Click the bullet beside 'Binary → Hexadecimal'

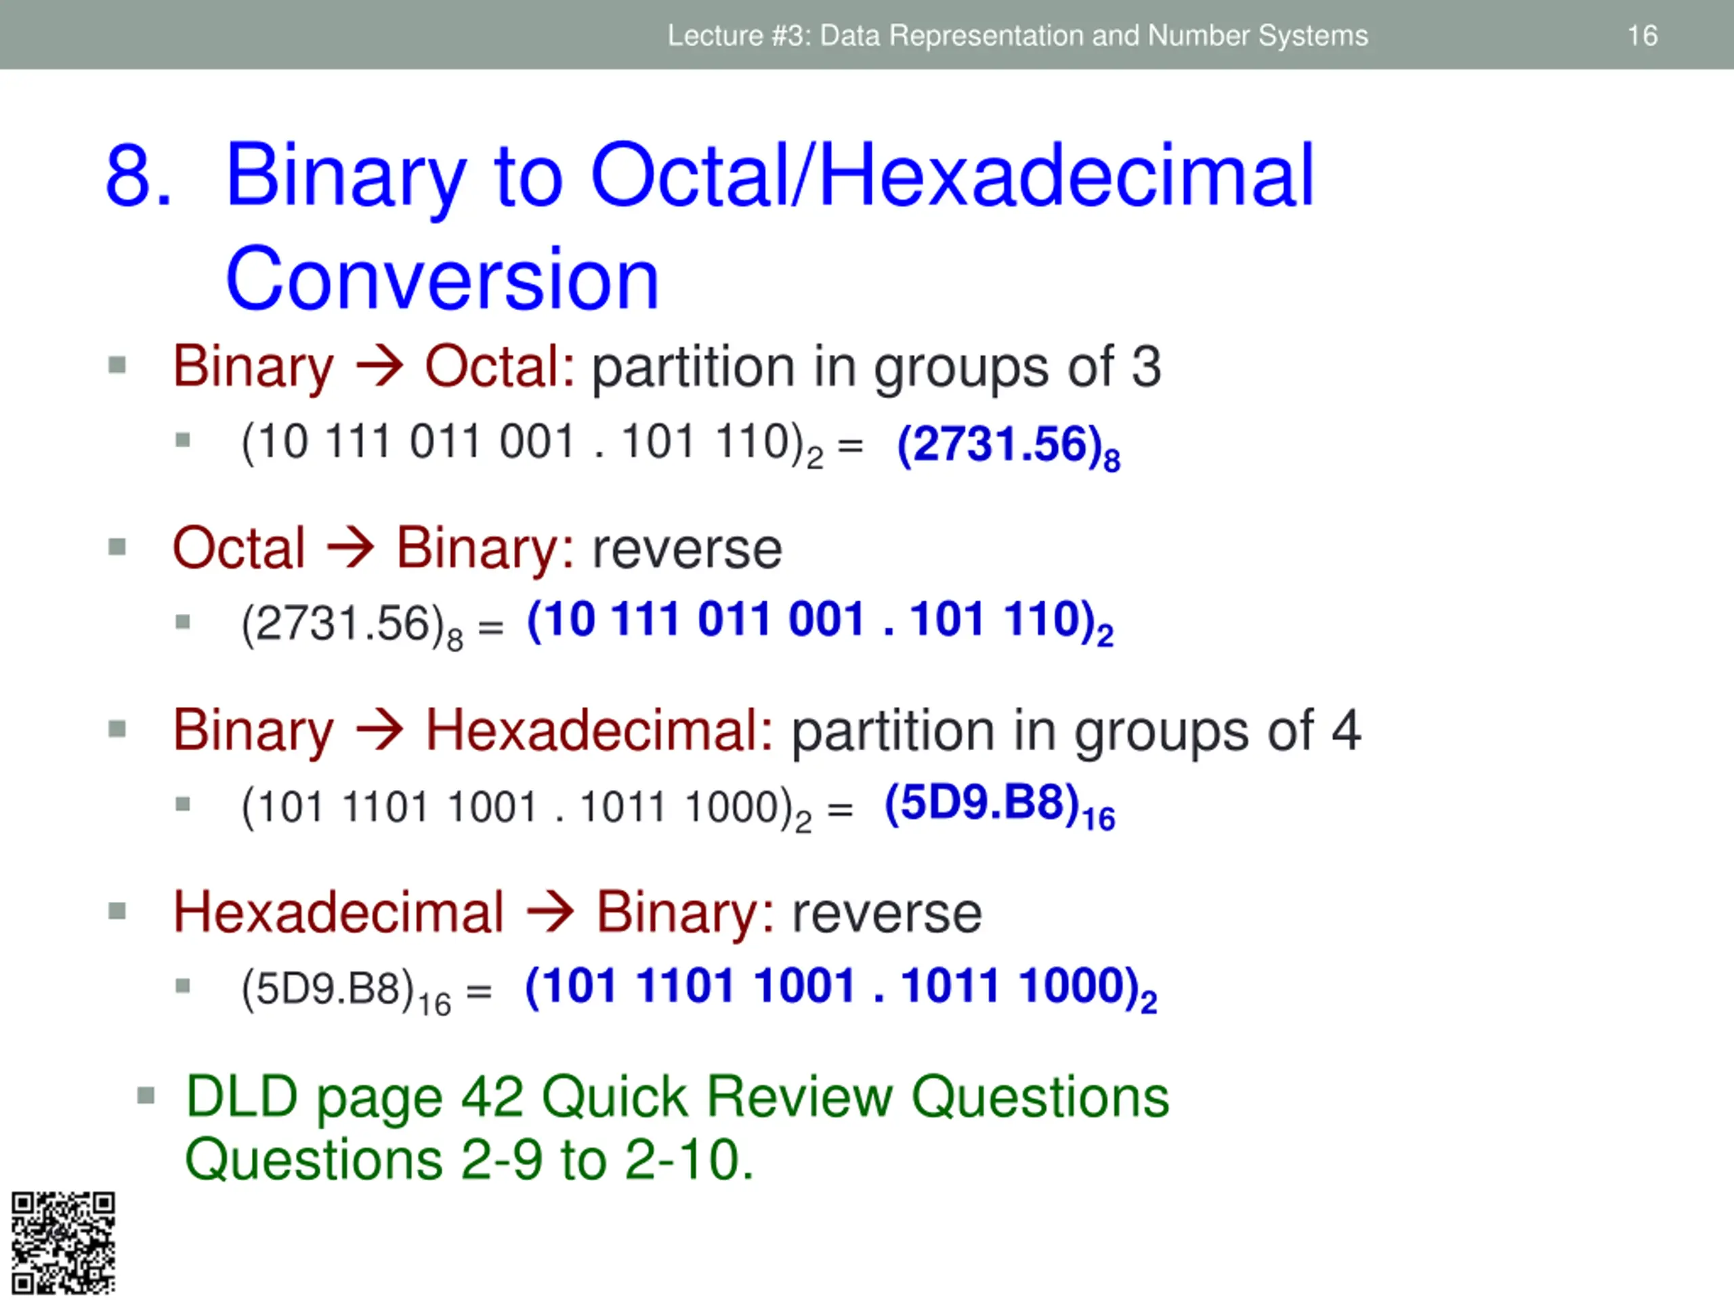coord(117,729)
